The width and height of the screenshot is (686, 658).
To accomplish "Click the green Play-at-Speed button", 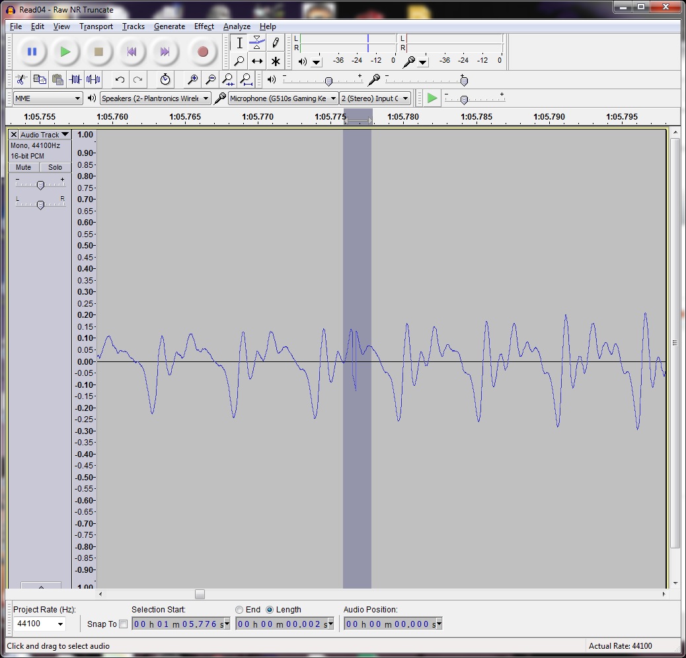I will click(x=432, y=98).
